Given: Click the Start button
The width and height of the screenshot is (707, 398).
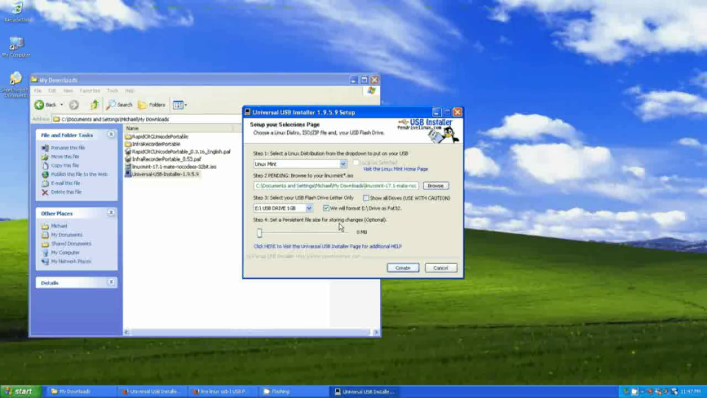Looking at the screenshot, I should (x=20, y=391).
